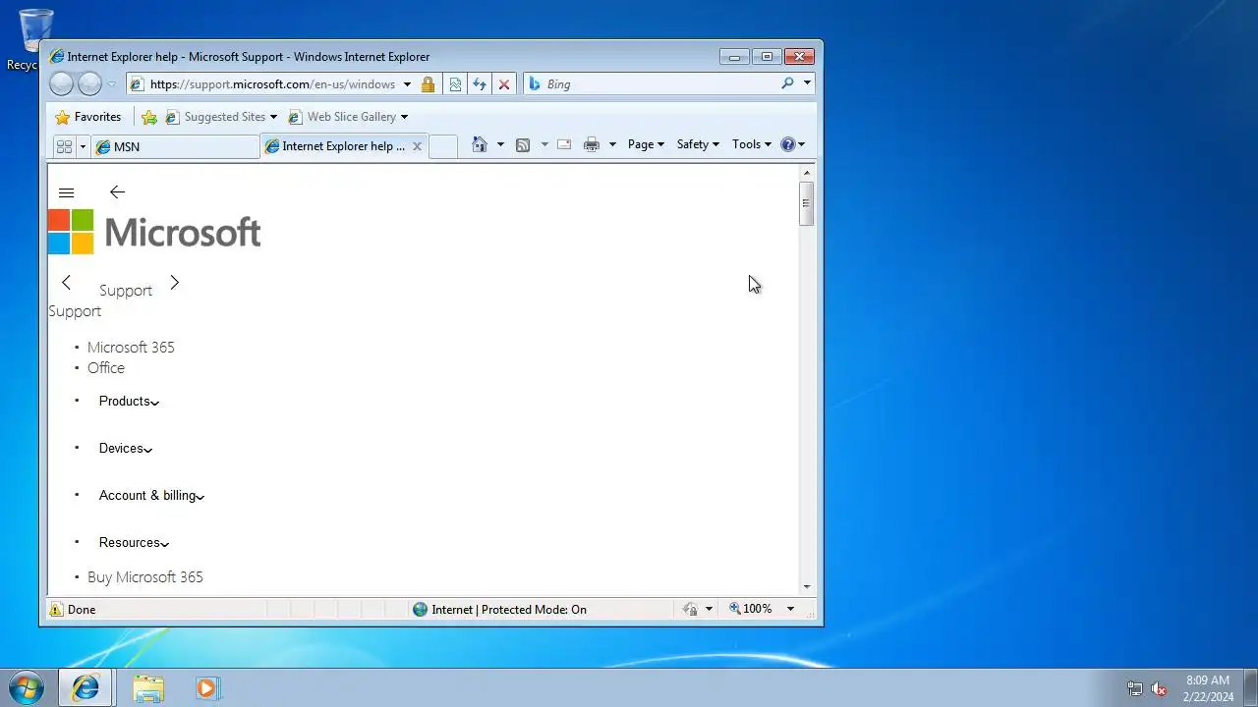Image resolution: width=1258 pixels, height=707 pixels.
Task: Open the search provider dropdown
Action: pyautogui.click(x=807, y=84)
